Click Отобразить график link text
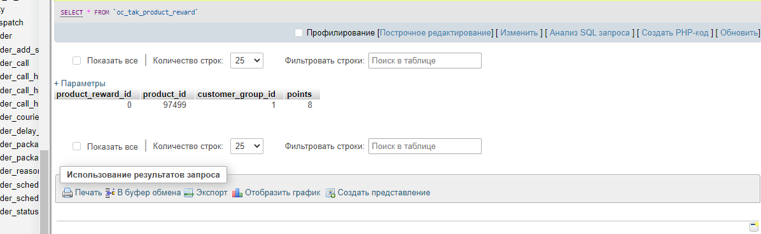The image size is (761, 234). click(283, 193)
